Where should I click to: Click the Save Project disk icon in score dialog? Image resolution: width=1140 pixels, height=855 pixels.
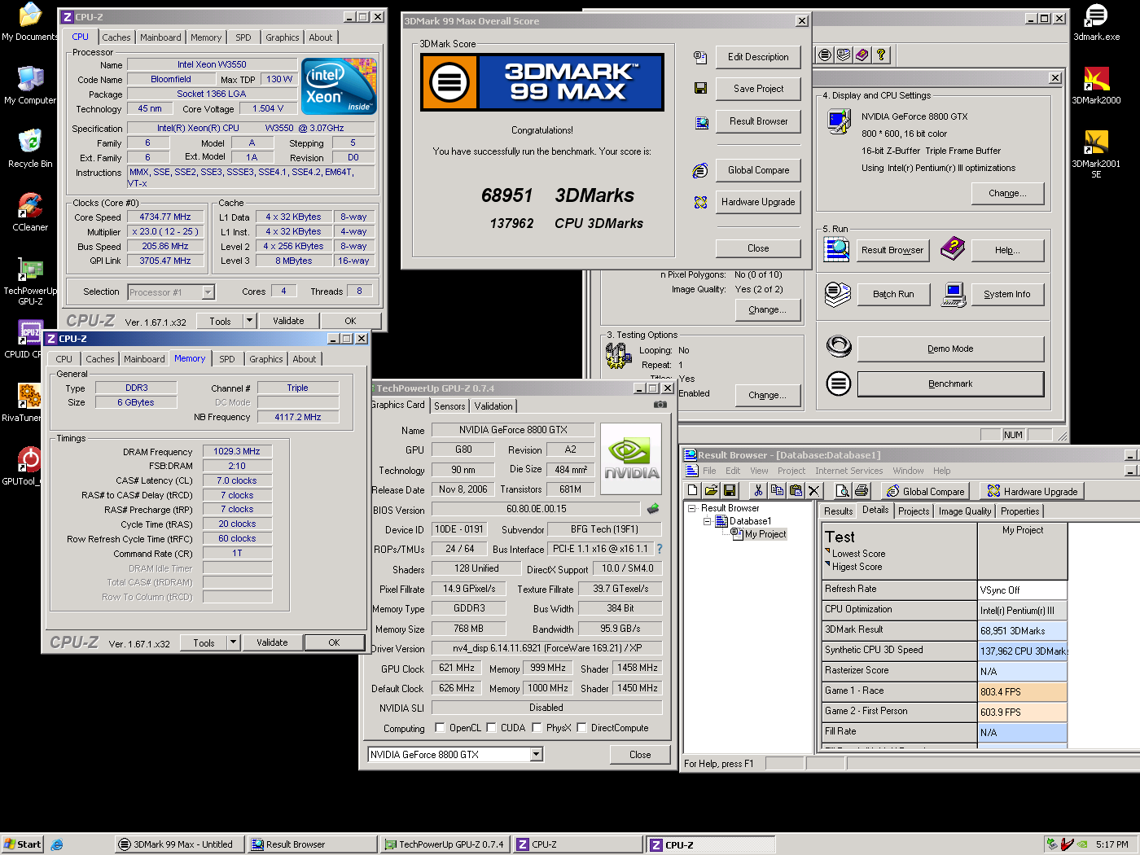pos(700,88)
